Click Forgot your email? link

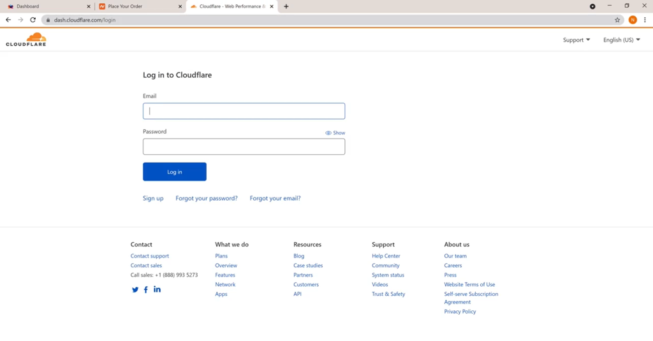click(x=275, y=198)
